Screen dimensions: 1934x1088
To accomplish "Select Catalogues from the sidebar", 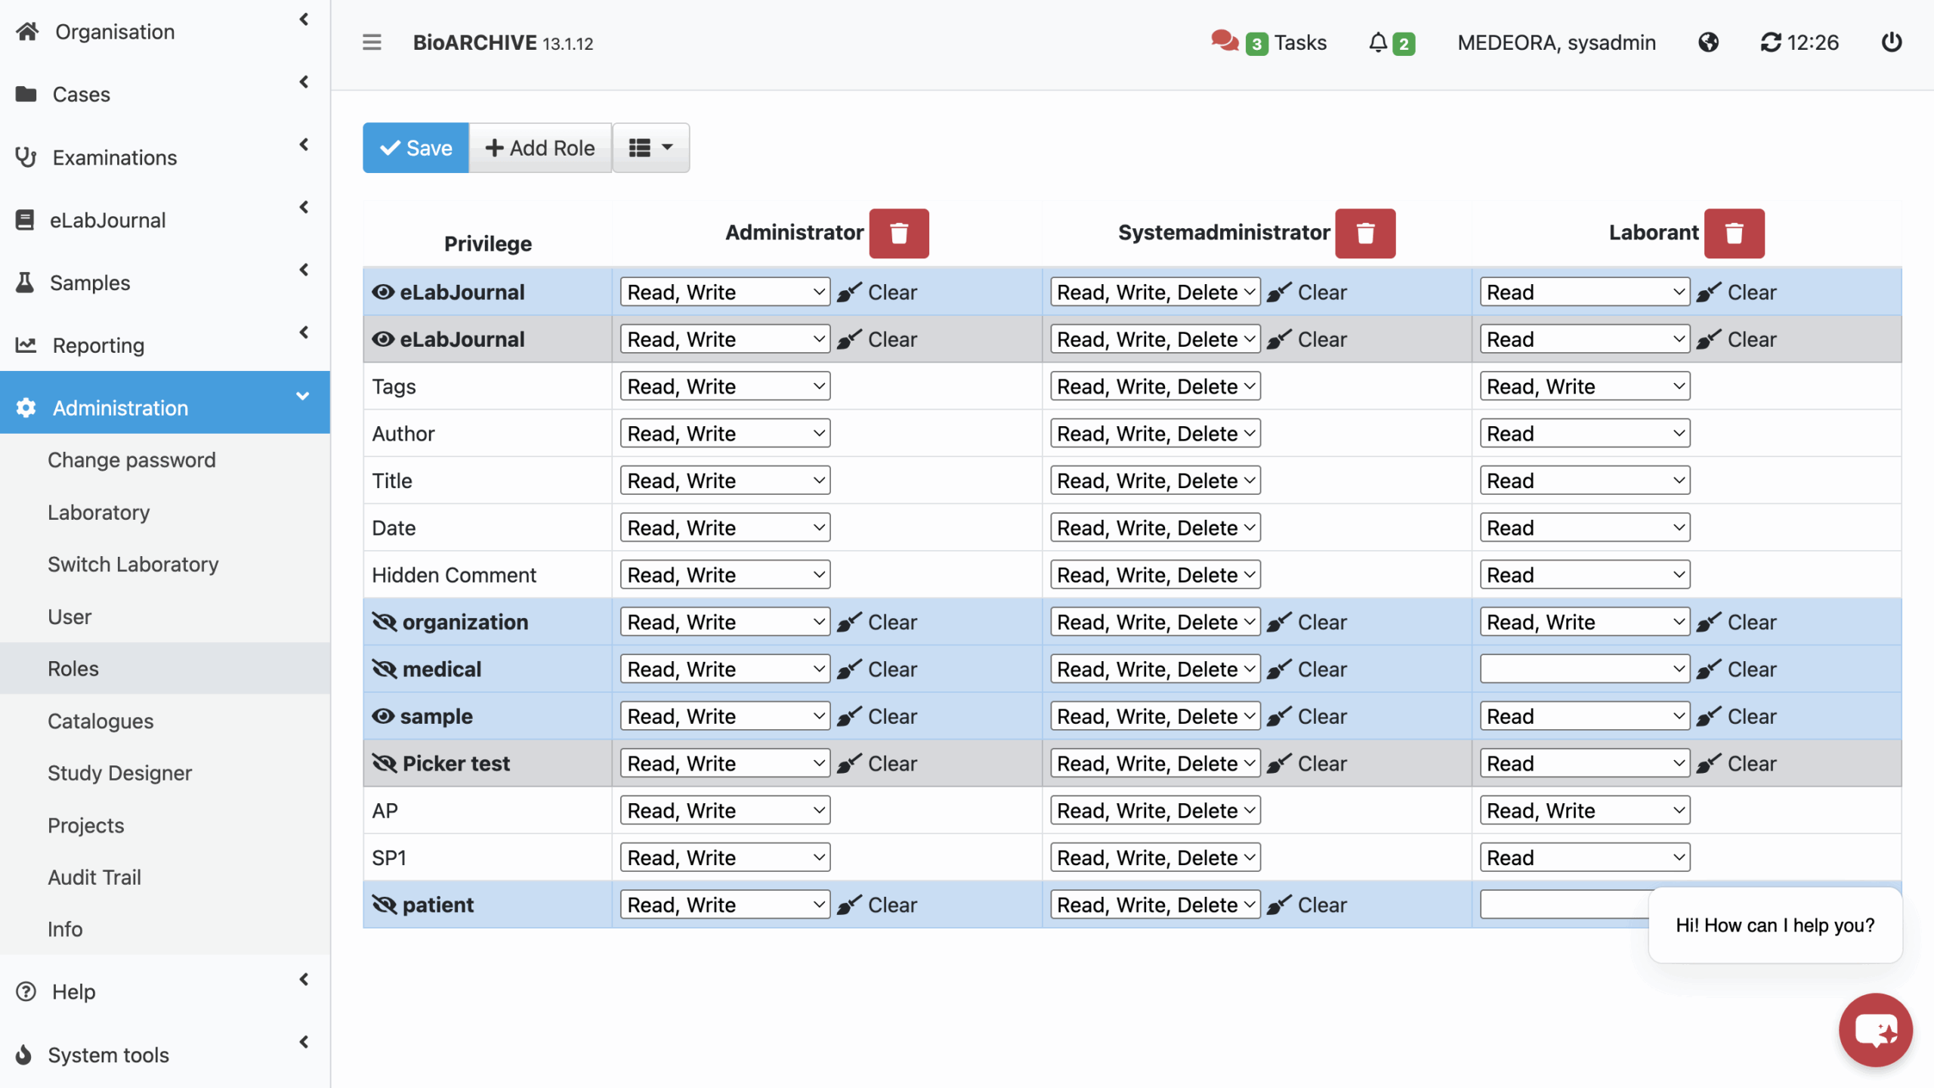I will pos(100,721).
